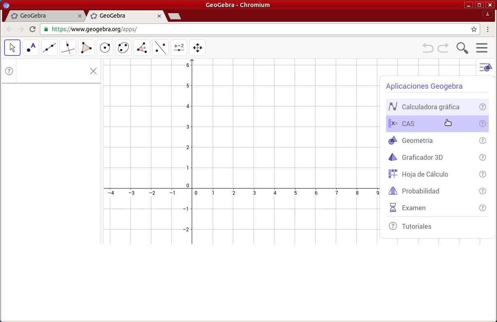Select the Circle with center tool

pos(105,48)
